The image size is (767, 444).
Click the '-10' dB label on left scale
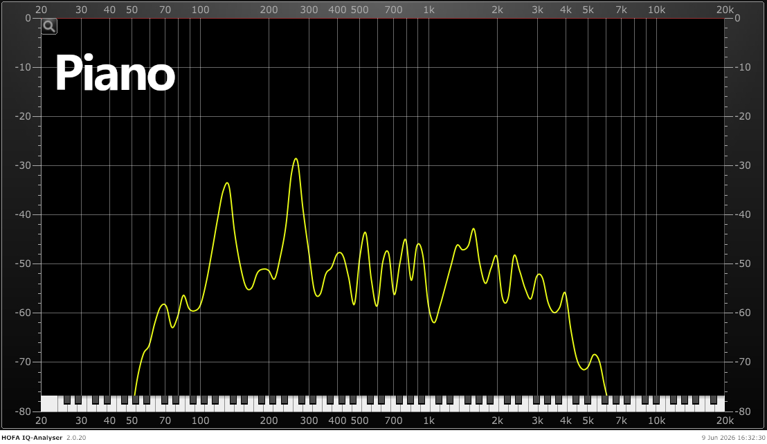tap(23, 67)
